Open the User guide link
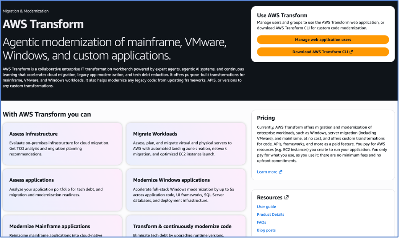Image resolution: width=399 pixels, height=238 pixels. click(266, 206)
